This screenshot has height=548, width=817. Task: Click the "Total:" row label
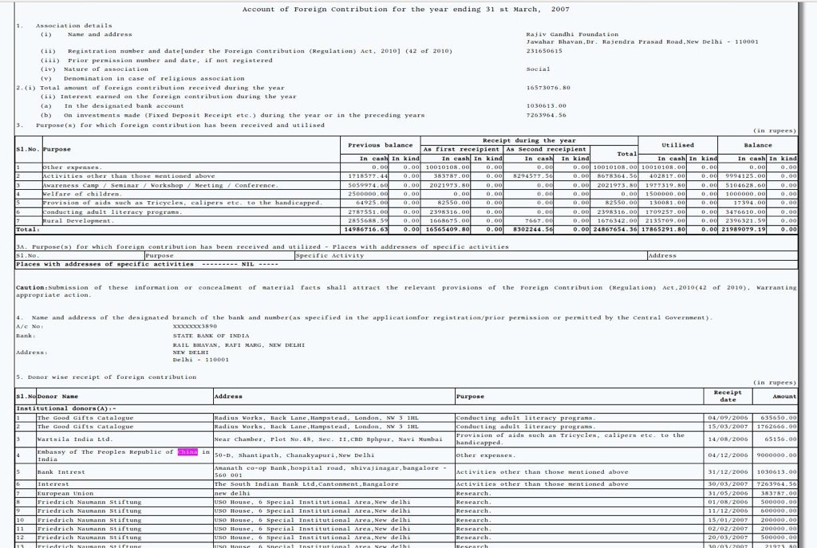click(28, 230)
